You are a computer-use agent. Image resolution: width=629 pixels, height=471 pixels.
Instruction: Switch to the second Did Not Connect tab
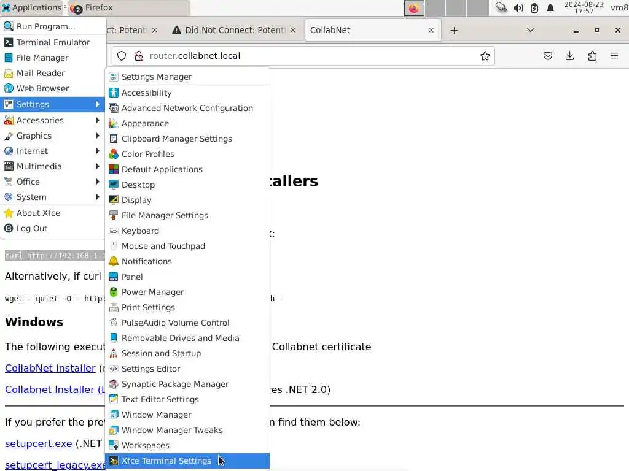[x=235, y=30]
